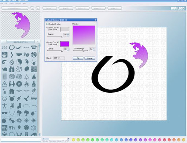
Task: Pick the Christmas tree icon
Action: (34, 77)
